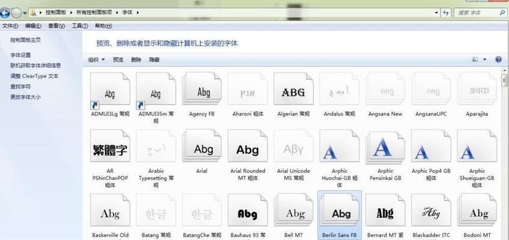Expand the address bar history dropdown

tap(437, 12)
